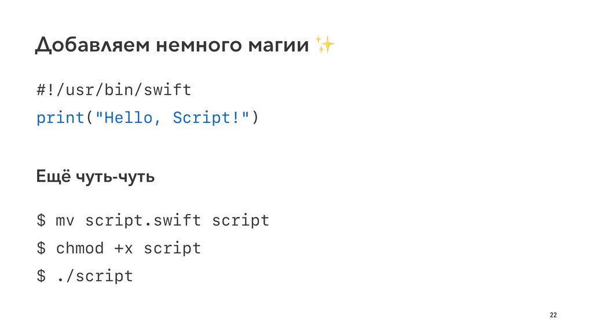This screenshot has width=593, height=334.
Task: Click the subheading 'Ещё чуть-чуть'
Action: coord(96,176)
